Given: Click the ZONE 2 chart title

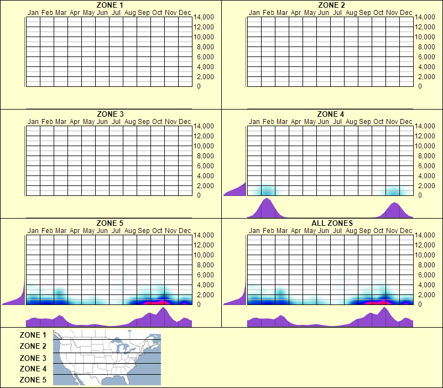Looking at the screenshot, I should [x=330, y=6].
